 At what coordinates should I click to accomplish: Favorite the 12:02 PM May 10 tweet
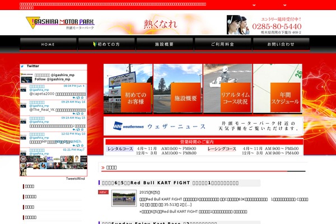(x=82, y=146)
